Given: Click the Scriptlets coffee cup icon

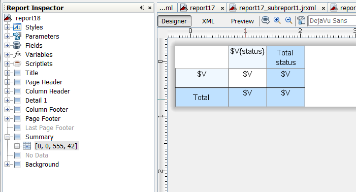Looking at the screenshot, I should tap(17, 64).
